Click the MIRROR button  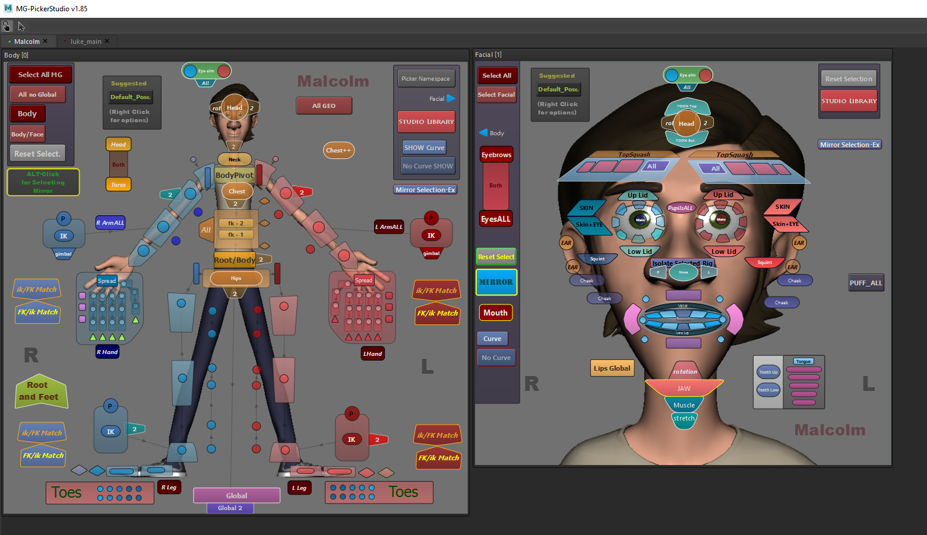(x=496, y=282)
